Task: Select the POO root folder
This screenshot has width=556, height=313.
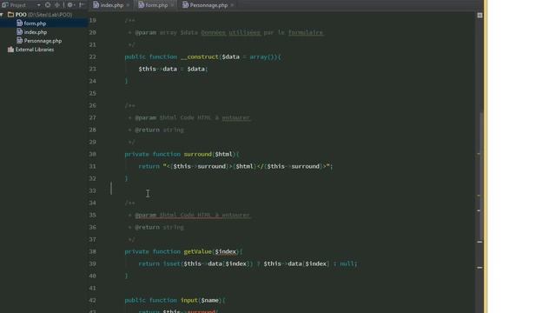Action: 40,15
